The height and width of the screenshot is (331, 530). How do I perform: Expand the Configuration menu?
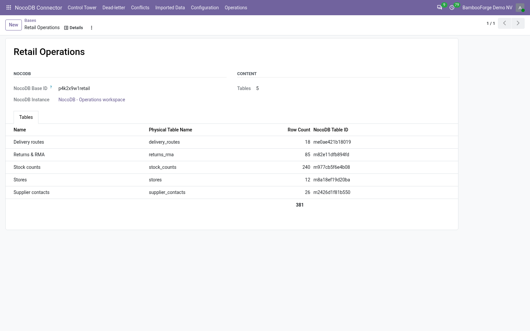coord(205,8)
